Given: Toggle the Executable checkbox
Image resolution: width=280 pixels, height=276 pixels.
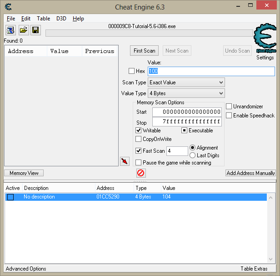Looking at the screenshot, I should (184, 131).
